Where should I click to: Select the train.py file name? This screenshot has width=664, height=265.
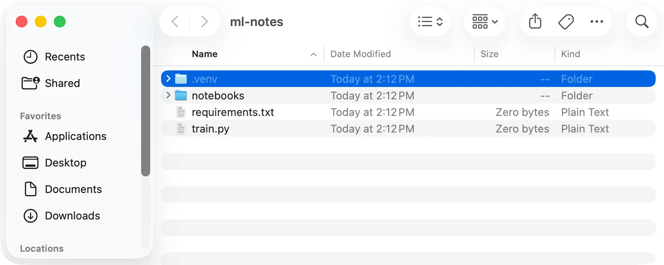[210, 129]
